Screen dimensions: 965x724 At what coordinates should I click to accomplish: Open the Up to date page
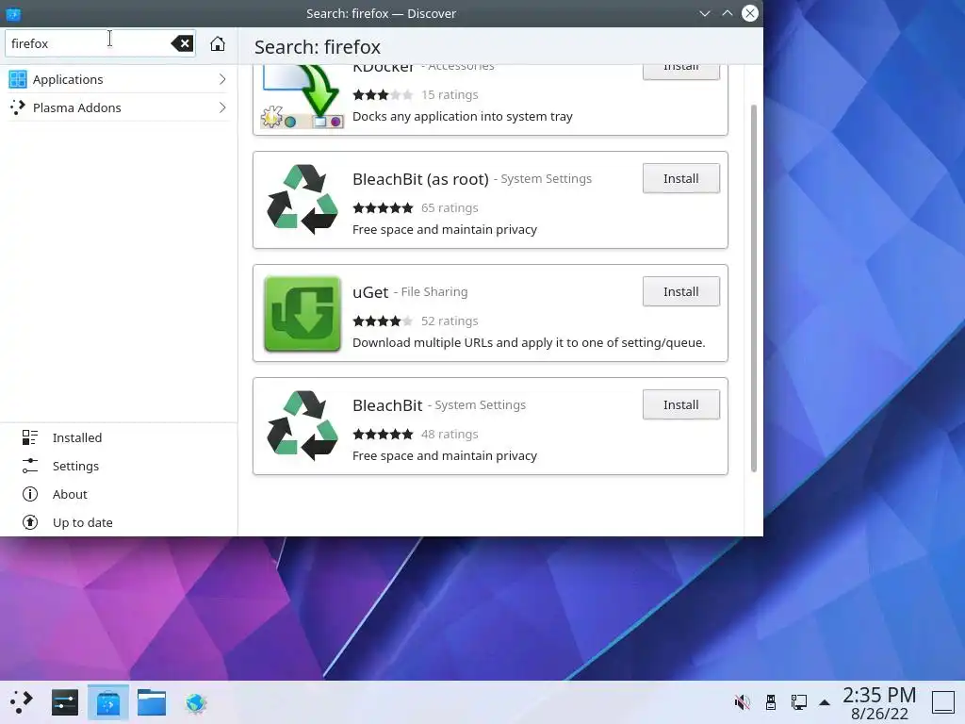click(118, 522)
